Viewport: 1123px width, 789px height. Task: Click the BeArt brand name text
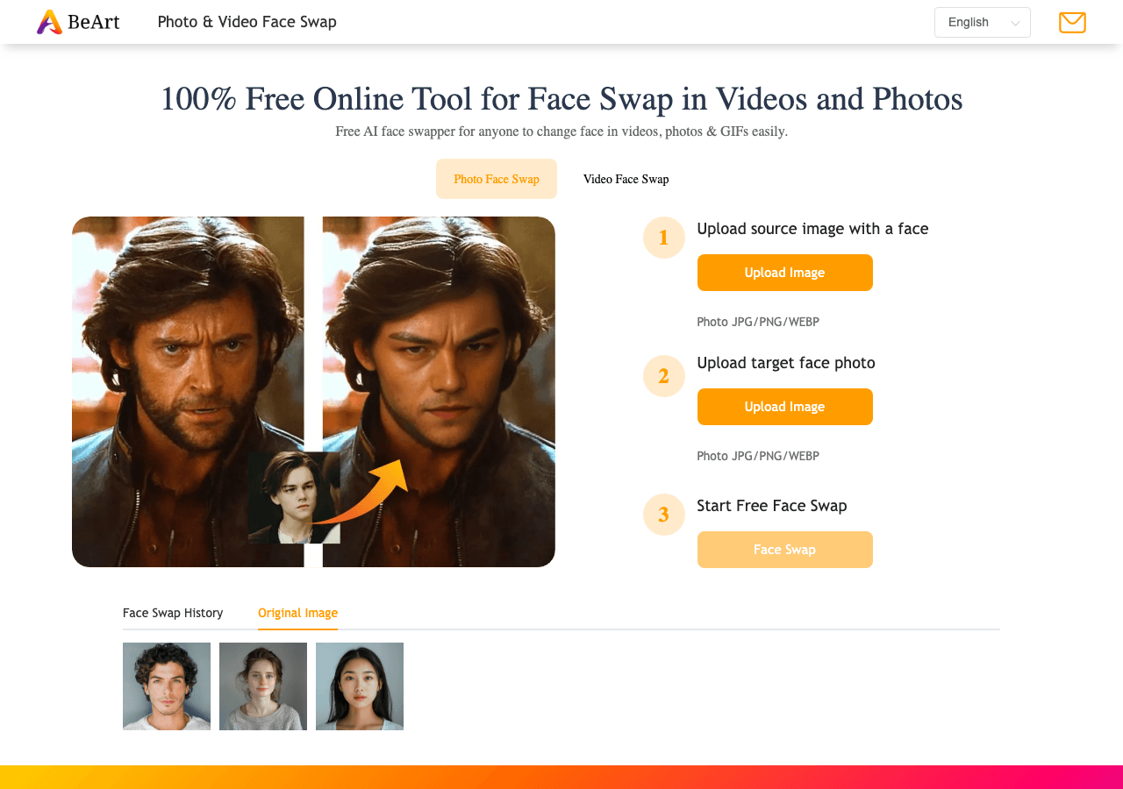(x=94, y=22)
